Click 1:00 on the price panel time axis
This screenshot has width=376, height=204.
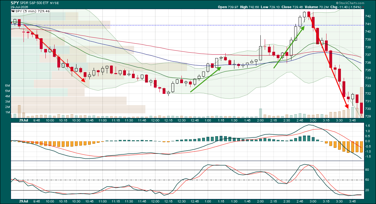click(207, 121)
